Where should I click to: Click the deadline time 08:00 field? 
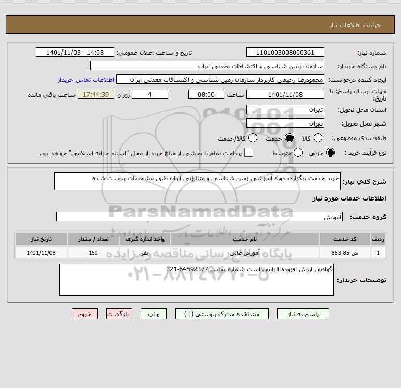tap(206, 94)
